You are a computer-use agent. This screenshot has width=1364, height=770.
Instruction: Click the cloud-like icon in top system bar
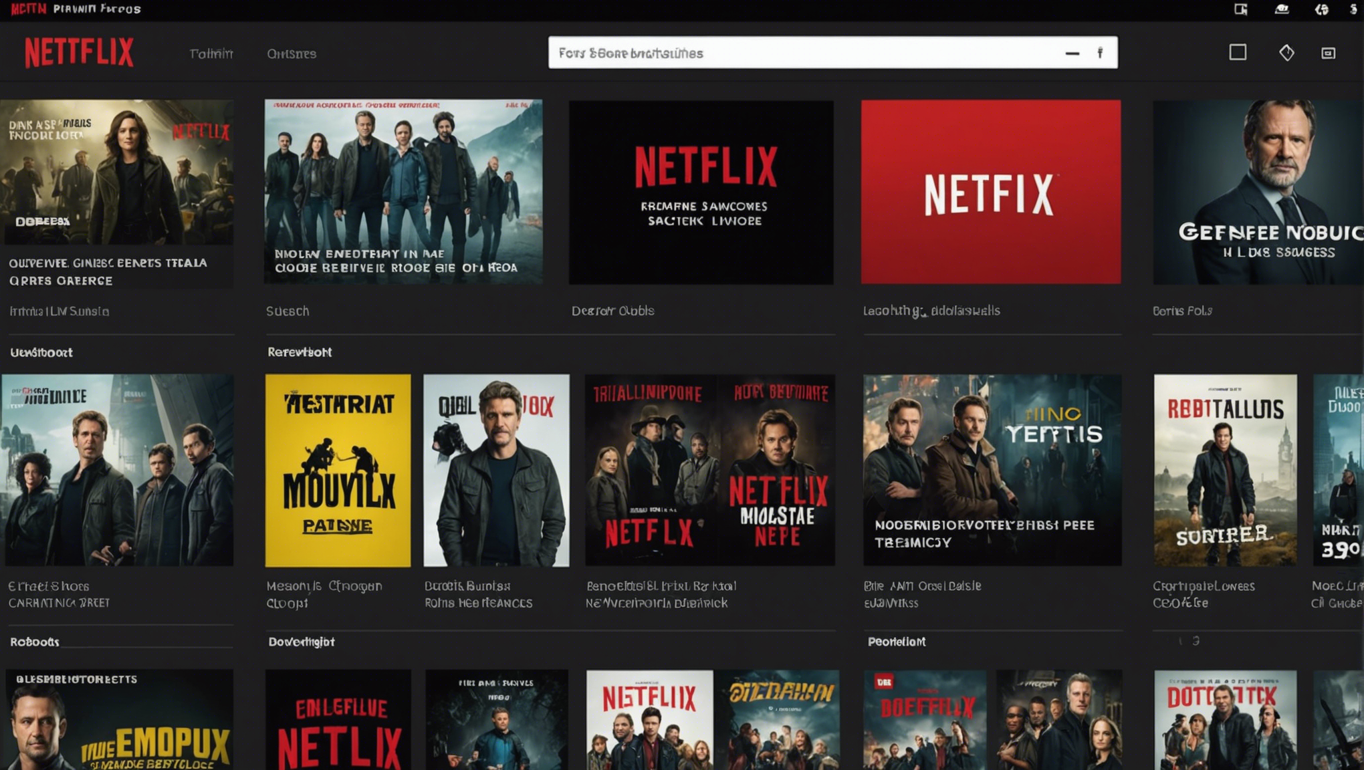pos(1282,9)
